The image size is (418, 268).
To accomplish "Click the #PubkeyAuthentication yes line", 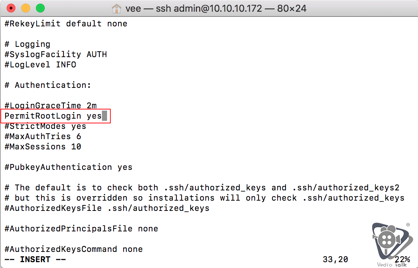I will [x=69, y=167].
